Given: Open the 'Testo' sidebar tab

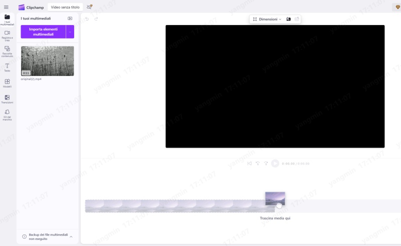Looking at the screenshot, I should (7, 67).
